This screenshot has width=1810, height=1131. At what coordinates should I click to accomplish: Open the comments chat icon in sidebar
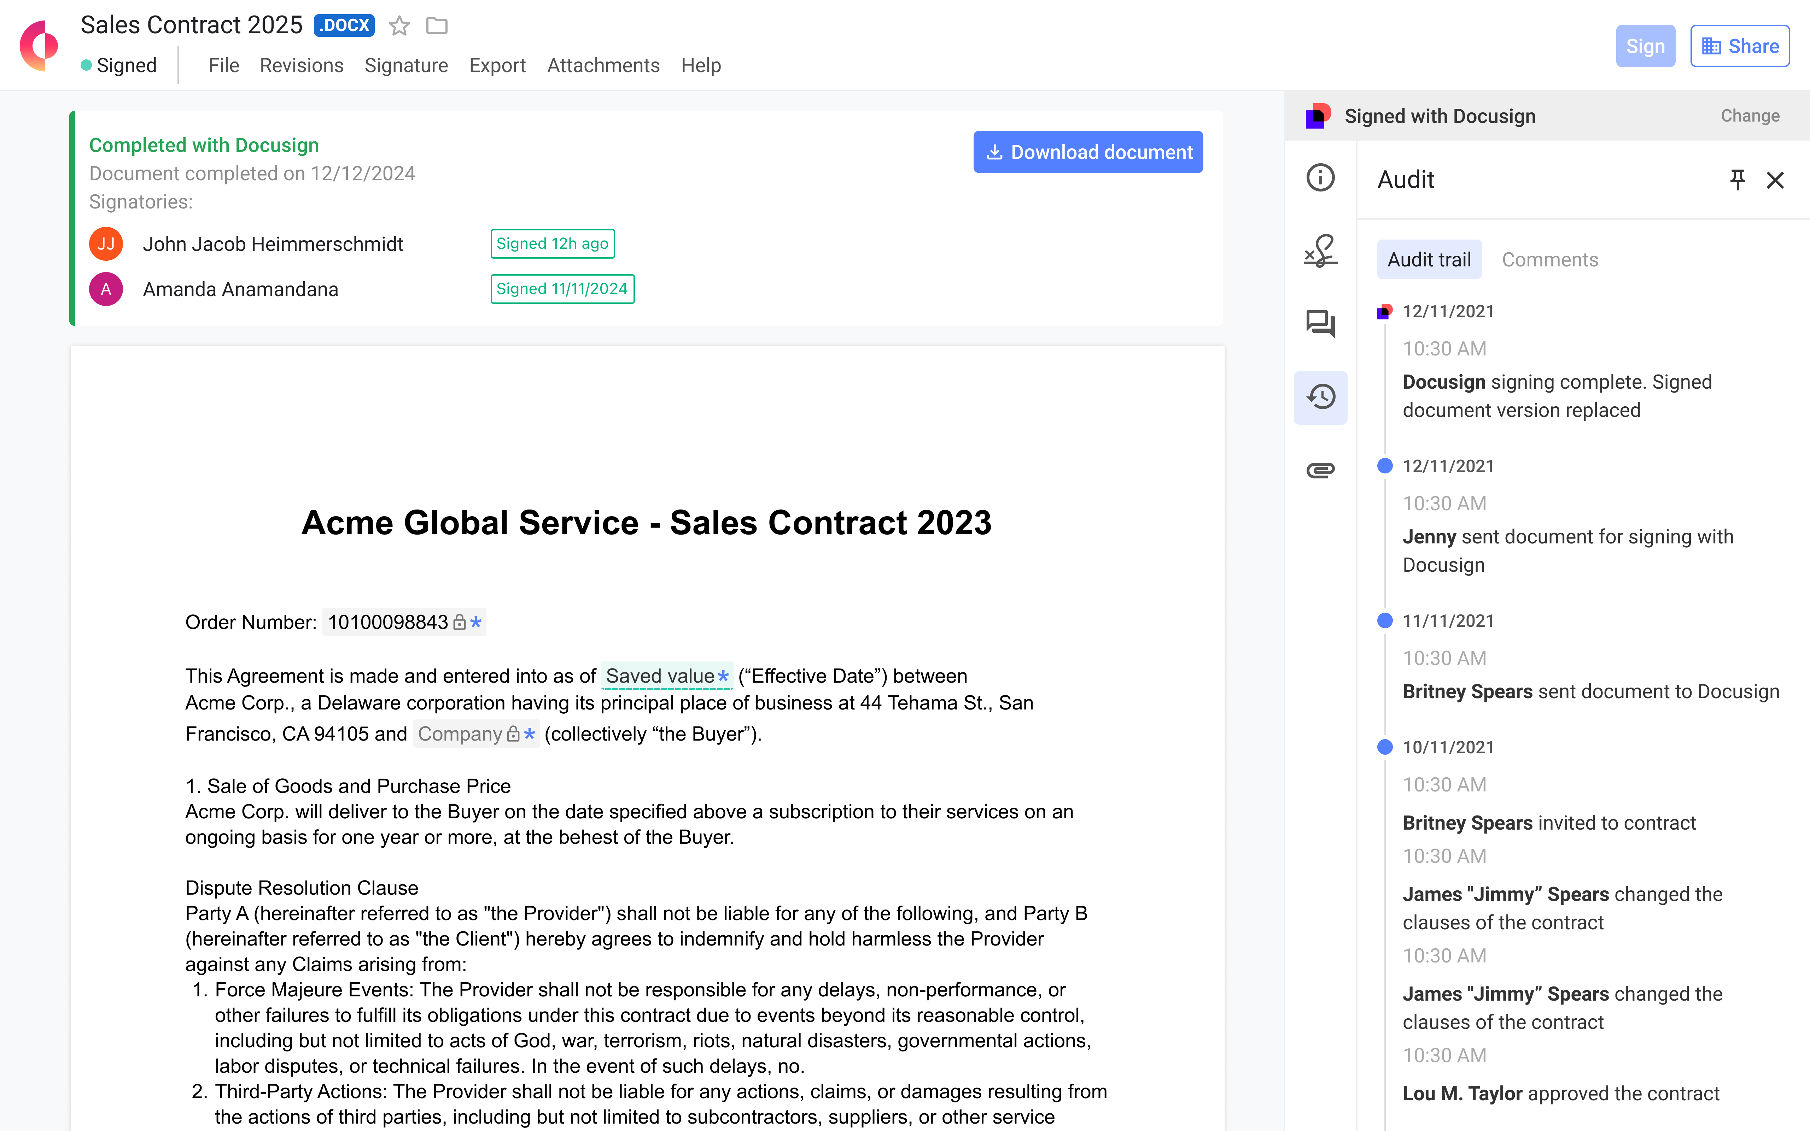pos(1320,323)
